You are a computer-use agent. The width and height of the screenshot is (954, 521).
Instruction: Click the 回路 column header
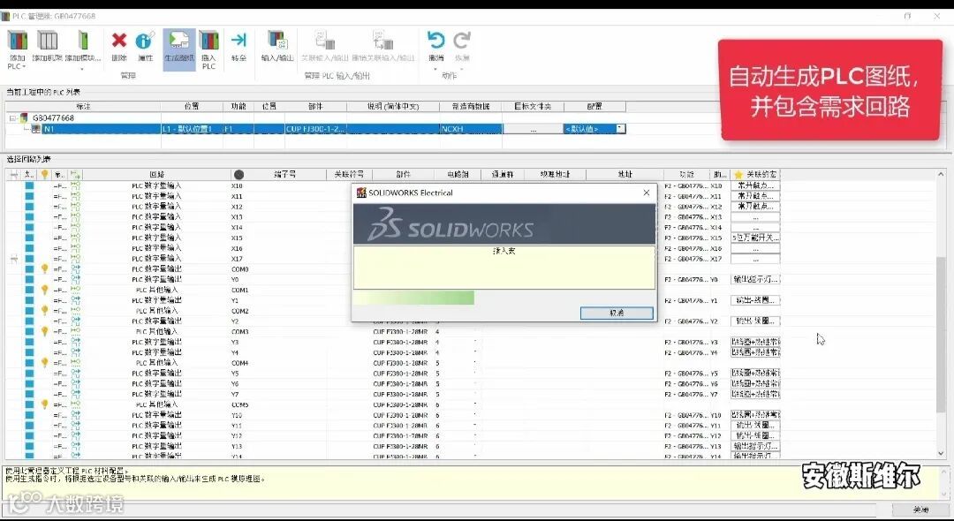click(157, 175)
